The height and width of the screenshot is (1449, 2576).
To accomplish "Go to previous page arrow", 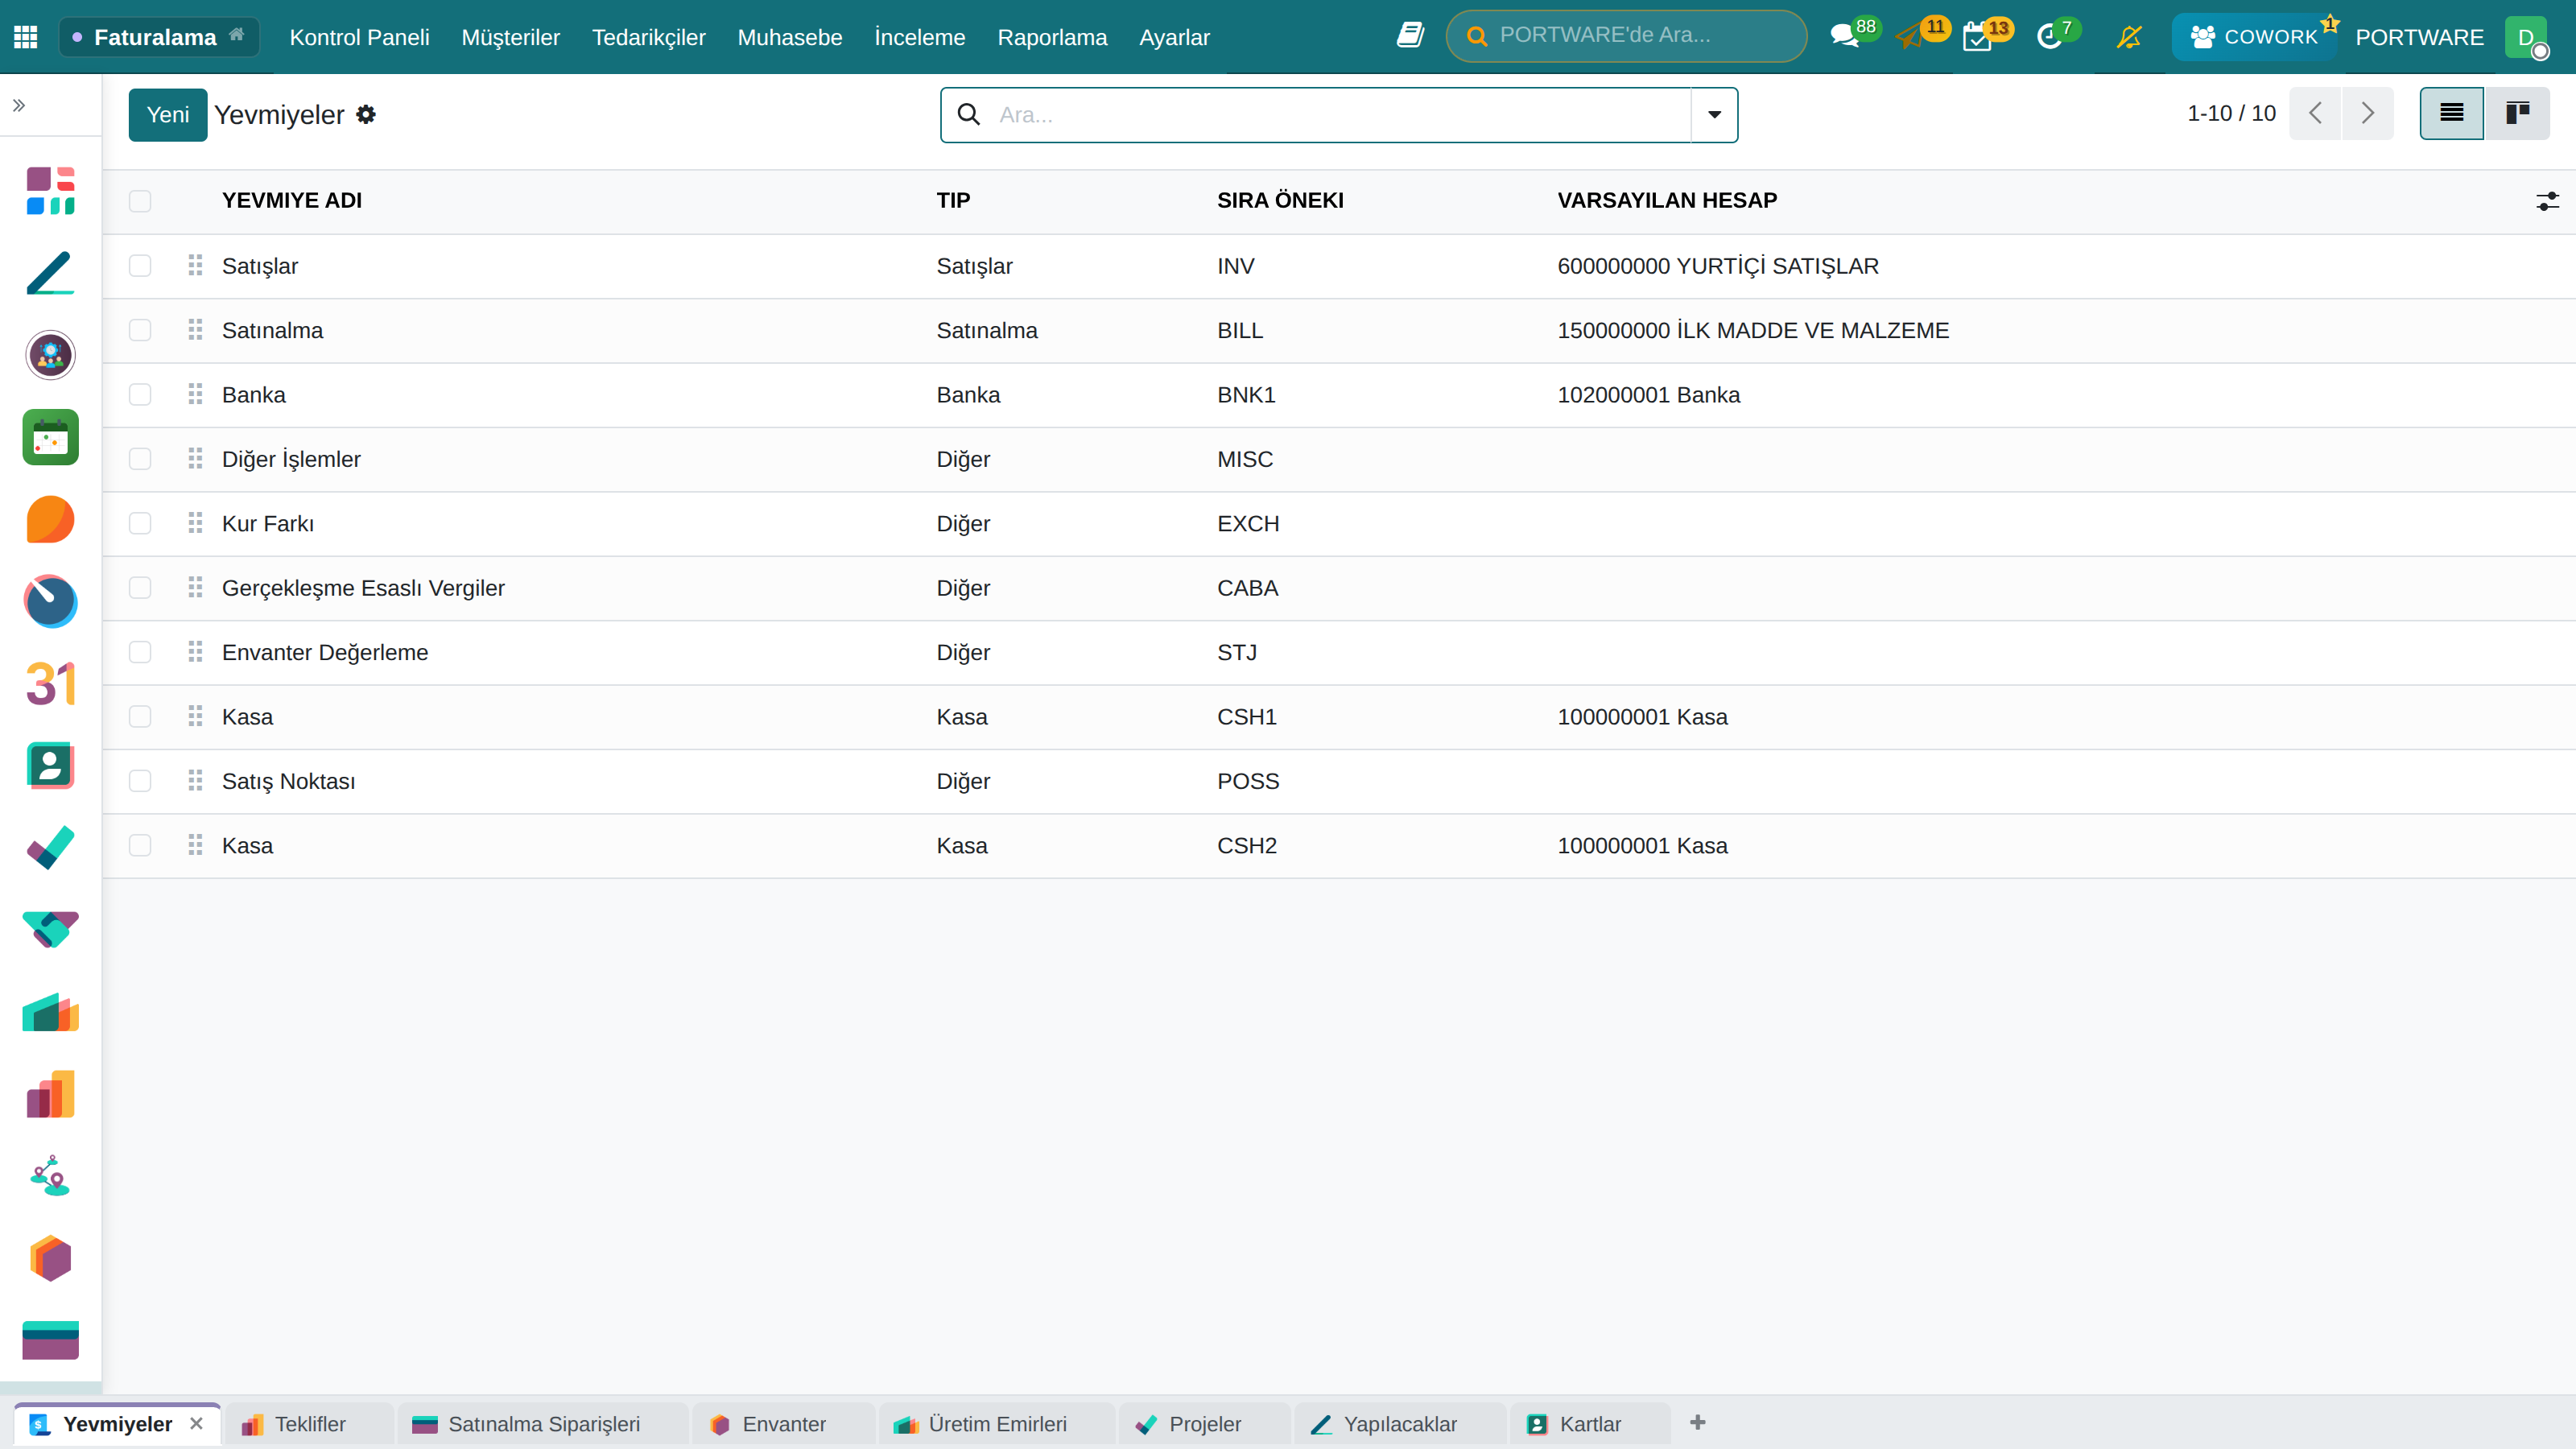I will click(x=2315, y=114).
